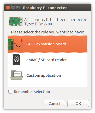Click the Remember selection label

[x=32, y=92]
